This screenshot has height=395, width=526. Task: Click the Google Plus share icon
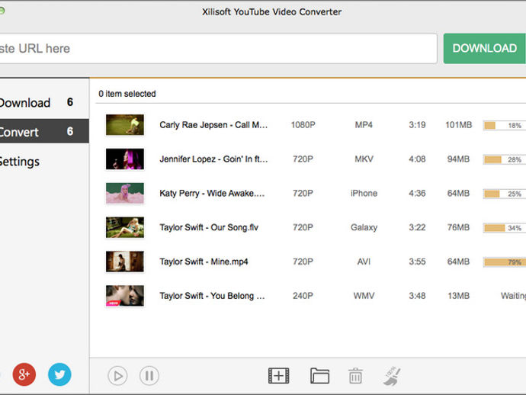point(24,374)
